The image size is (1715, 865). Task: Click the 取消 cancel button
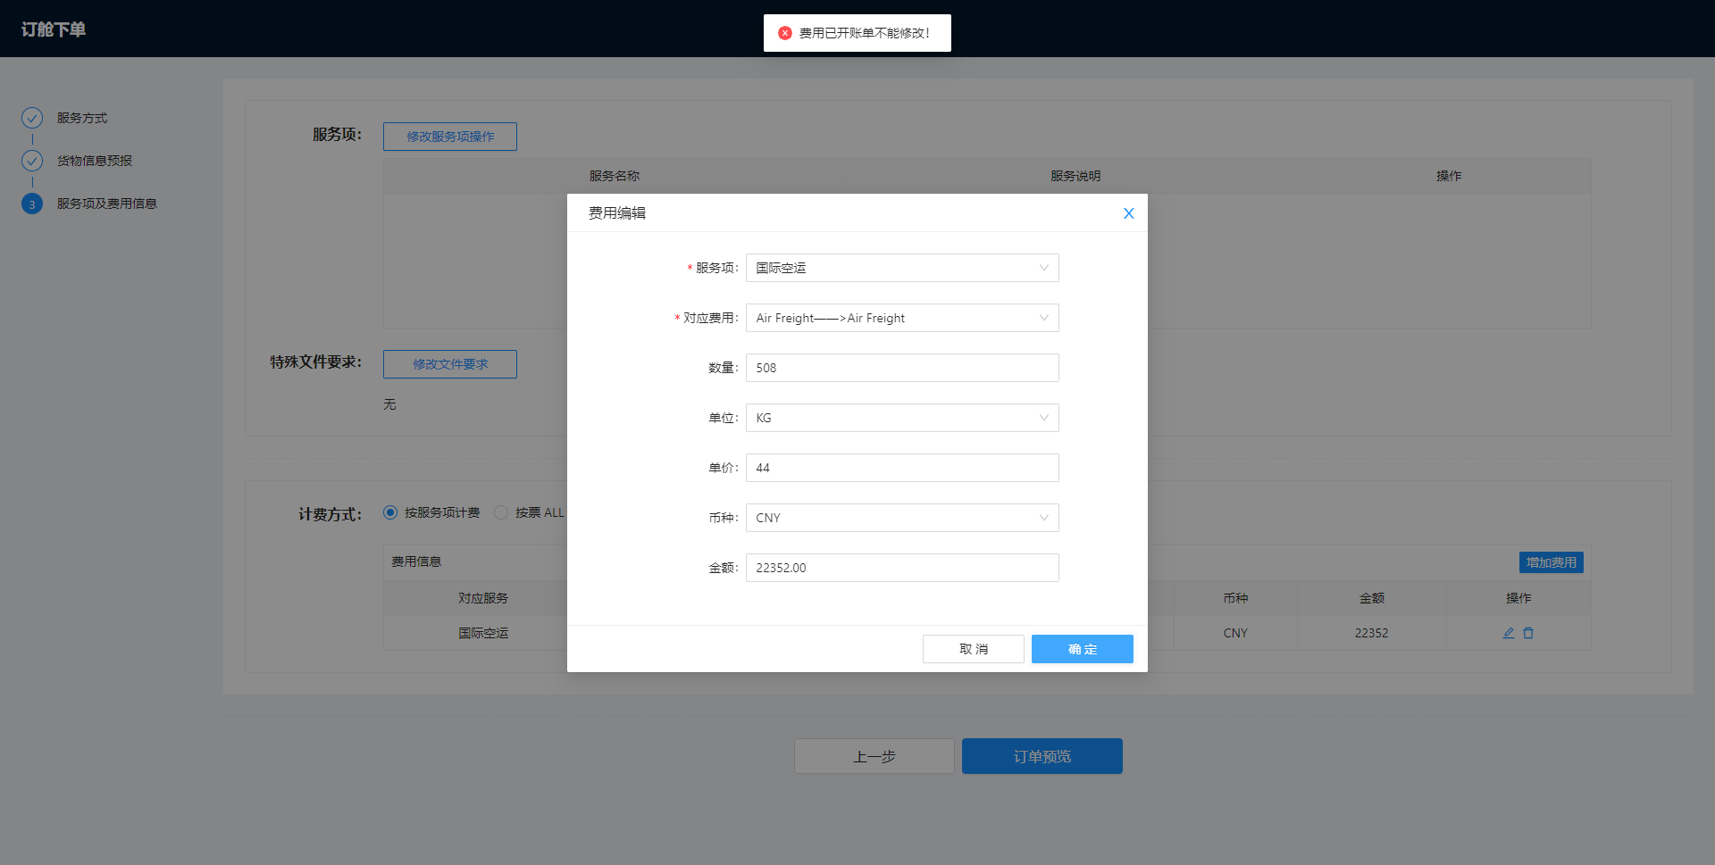[x=973, y=649]
